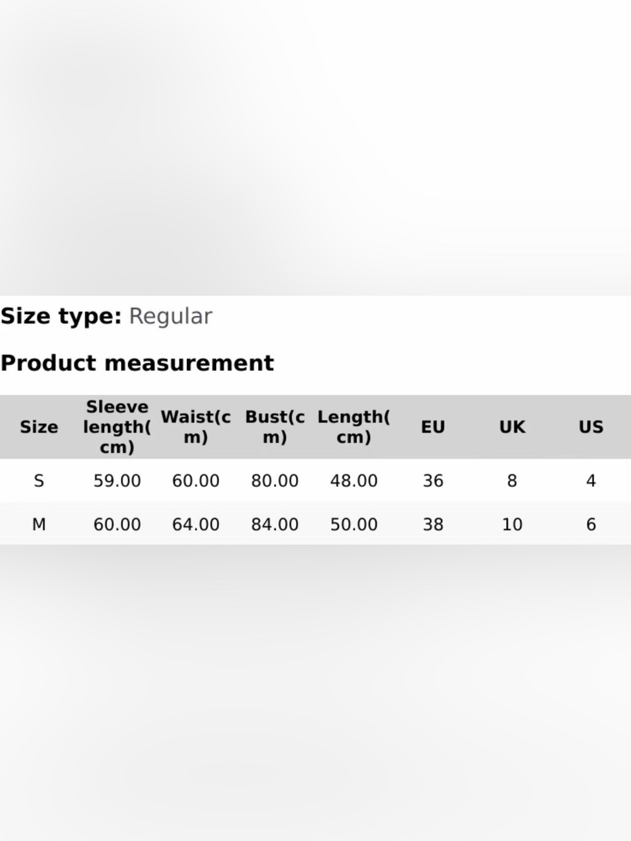This screenshot has height=841, width=631.
Task: Click the EU column header
Action: pos(433,427)
